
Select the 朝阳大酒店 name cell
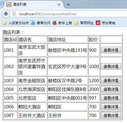[x=32, y=107]
